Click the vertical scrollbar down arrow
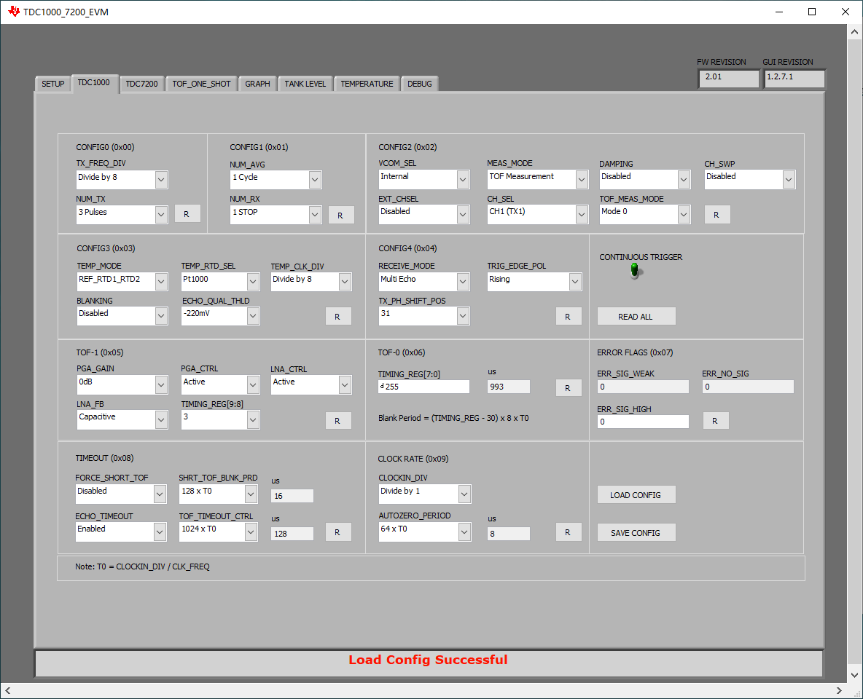 click(x=854, y=675)
